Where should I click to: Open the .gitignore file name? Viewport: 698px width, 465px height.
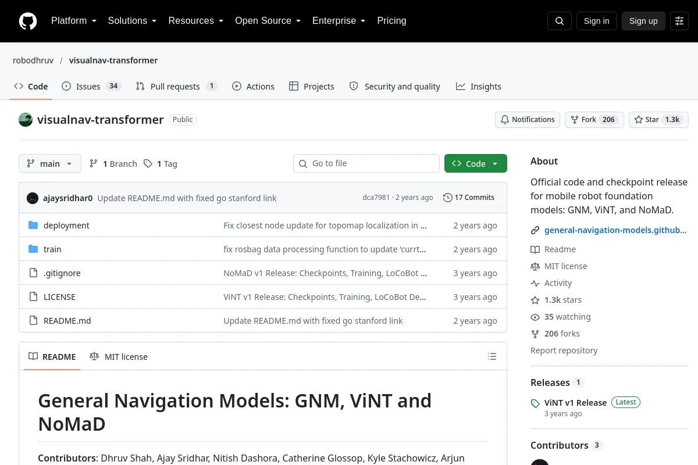(x=62, y=273)
